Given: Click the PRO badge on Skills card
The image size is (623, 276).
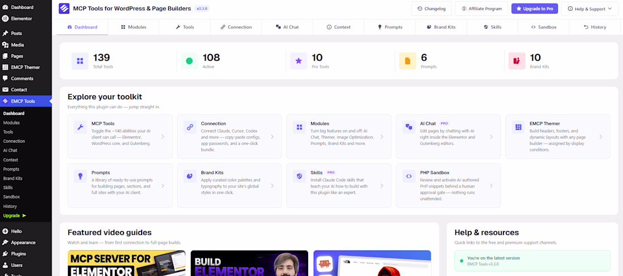Looking at the screenshot, I should (x=331, y=173).
